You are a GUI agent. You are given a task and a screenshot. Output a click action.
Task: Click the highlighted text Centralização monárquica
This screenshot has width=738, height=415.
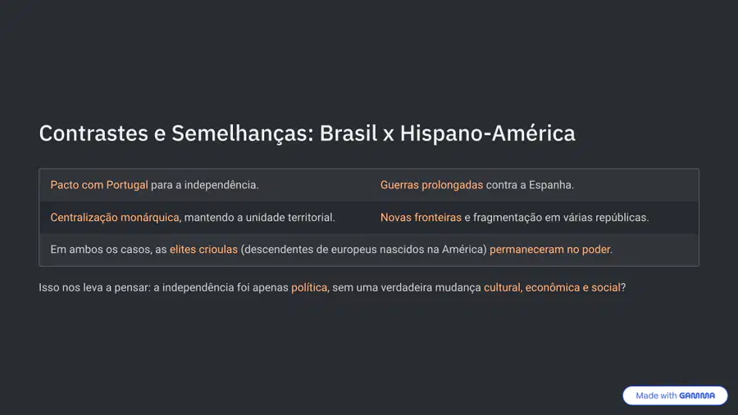click(115, 217)
